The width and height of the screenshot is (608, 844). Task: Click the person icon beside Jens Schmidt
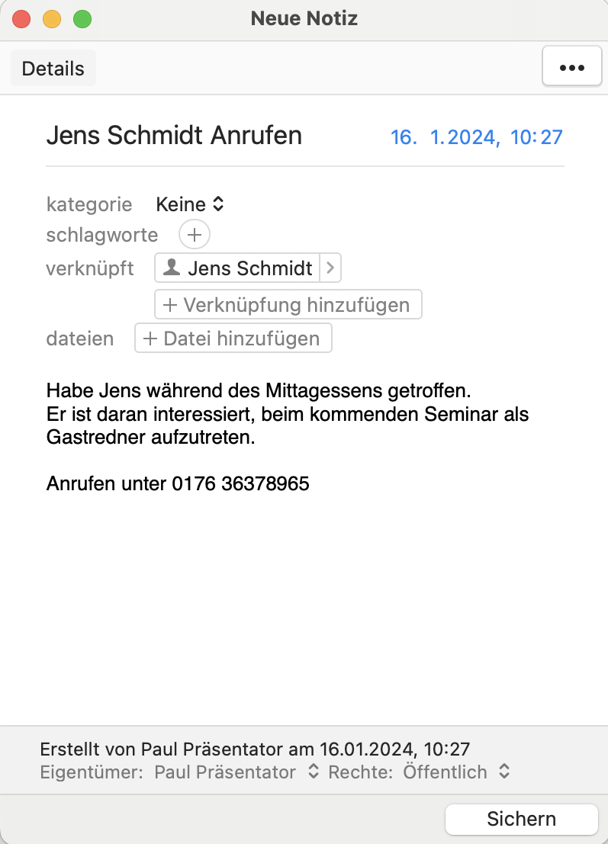pos(173,268)
